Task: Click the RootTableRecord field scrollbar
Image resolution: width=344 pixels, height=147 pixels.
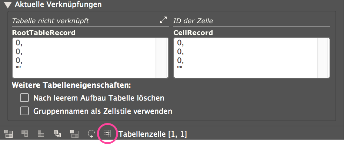Action: [162, 58]
